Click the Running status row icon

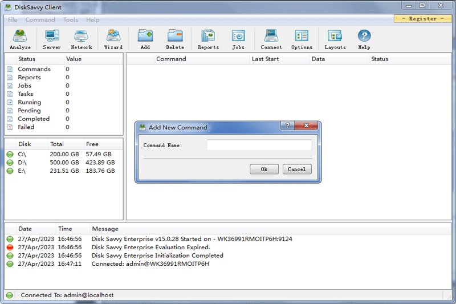pos(10,102)
